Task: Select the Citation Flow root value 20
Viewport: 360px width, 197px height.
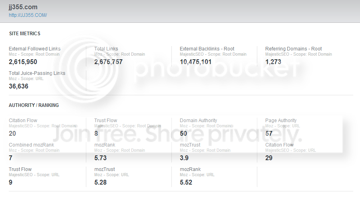Action: point(12,133)
